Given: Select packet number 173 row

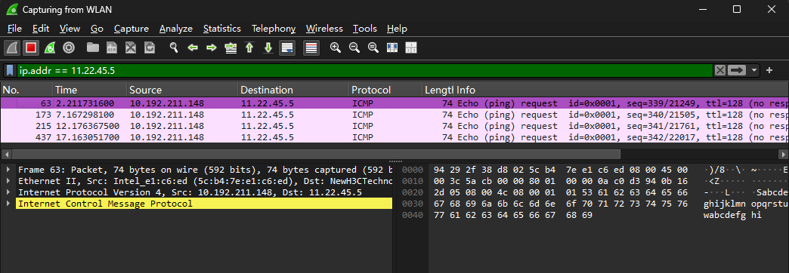Looking at the screenshot, I should coord(394,115).
